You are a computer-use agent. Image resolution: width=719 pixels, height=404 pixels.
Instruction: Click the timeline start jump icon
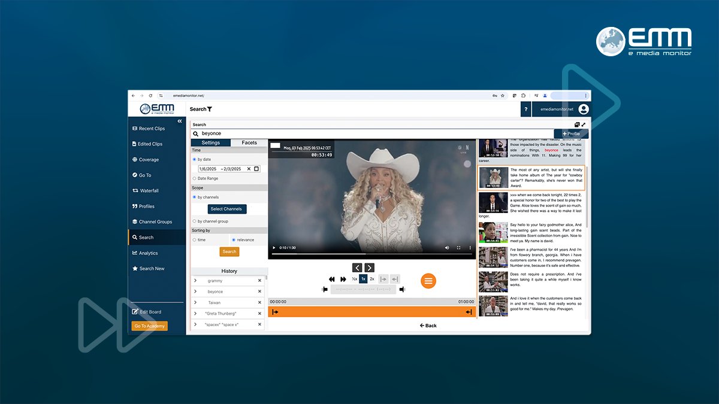275,312
